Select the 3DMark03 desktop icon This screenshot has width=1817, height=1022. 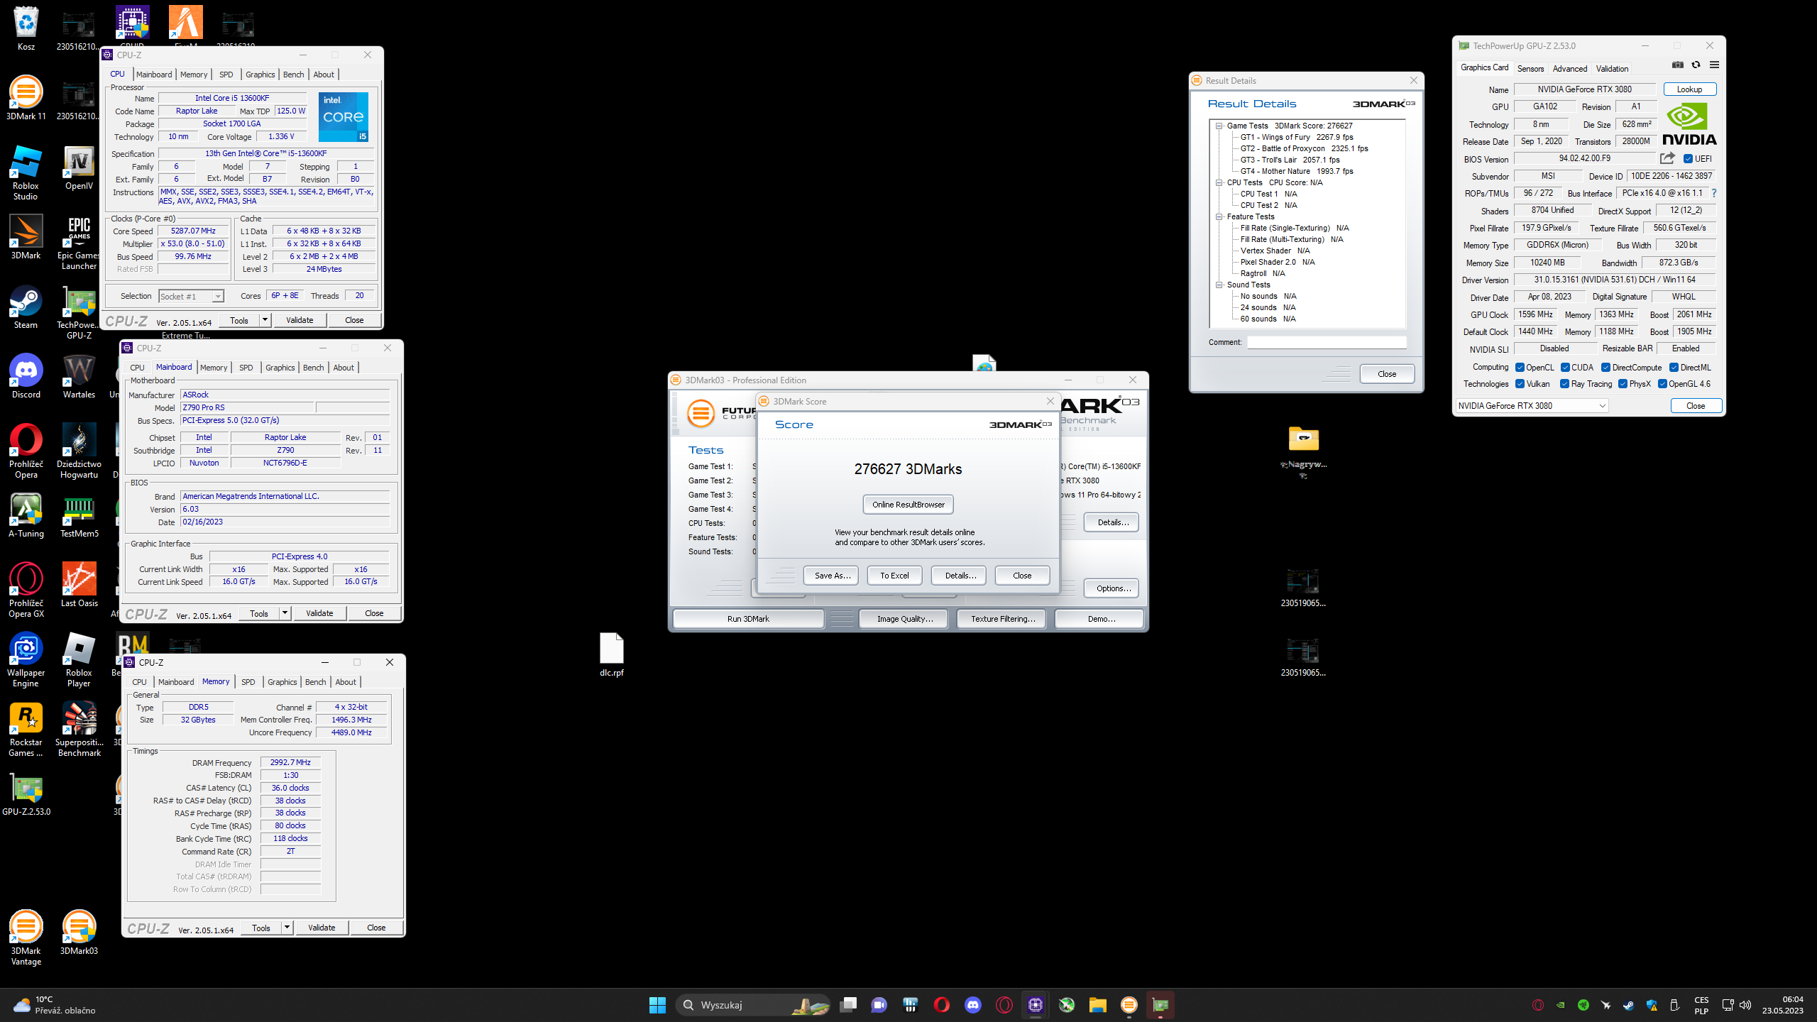coord(79,932)
